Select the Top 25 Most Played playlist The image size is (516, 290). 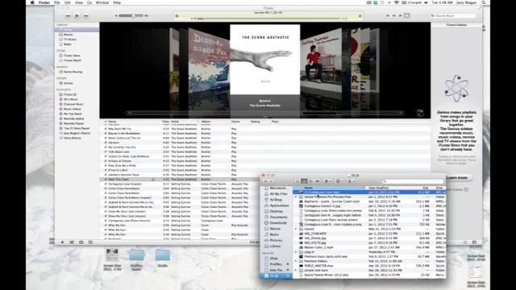click(x=77, y=128)
